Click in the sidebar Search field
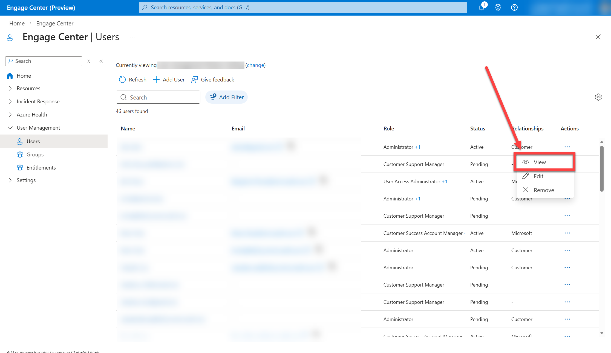Screen dimensions: 611x353 (x=44, y=61)
